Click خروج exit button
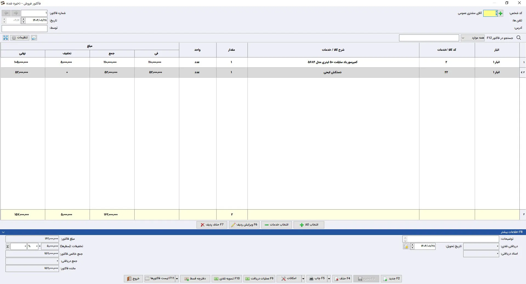This screenshot has height=284, width=526. pos(133,279)
